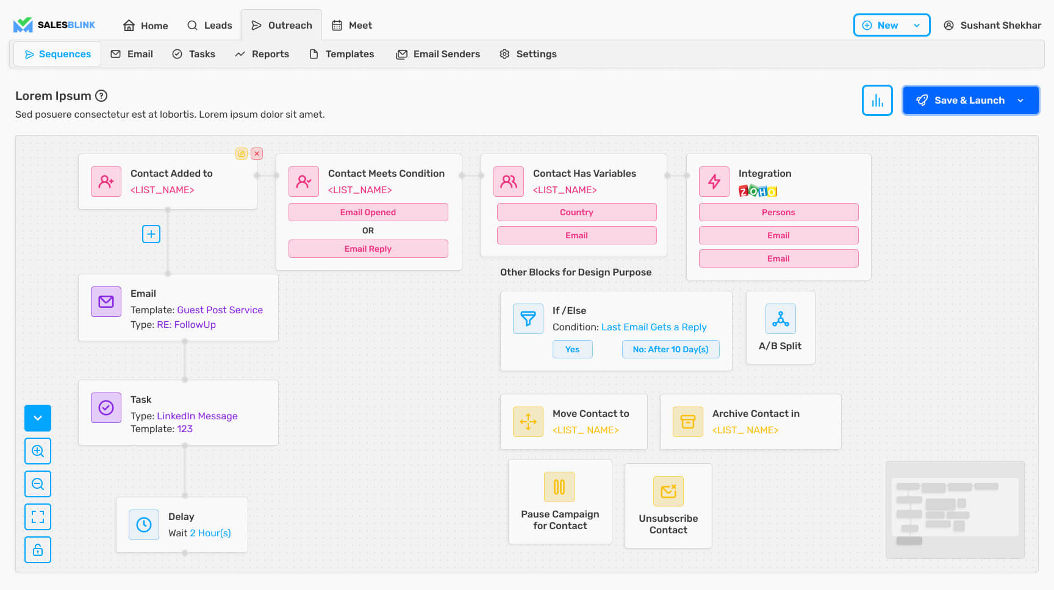Image resolution: width=1054 pixels, height=590 pixels.
Task: Click the Pause Campaign for Contact icon
Action: 559,487
